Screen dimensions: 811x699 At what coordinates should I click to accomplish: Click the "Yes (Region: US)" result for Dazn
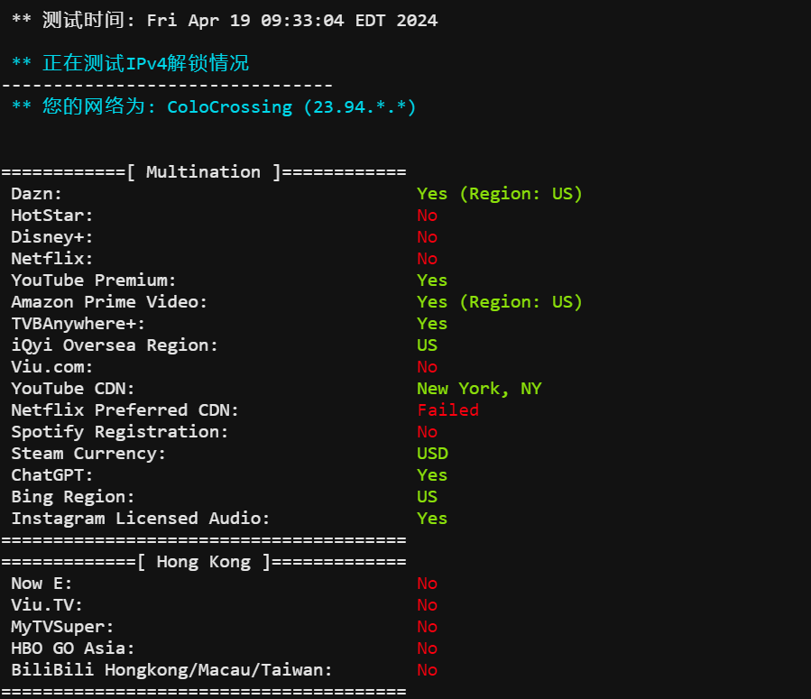click(499, 194)
